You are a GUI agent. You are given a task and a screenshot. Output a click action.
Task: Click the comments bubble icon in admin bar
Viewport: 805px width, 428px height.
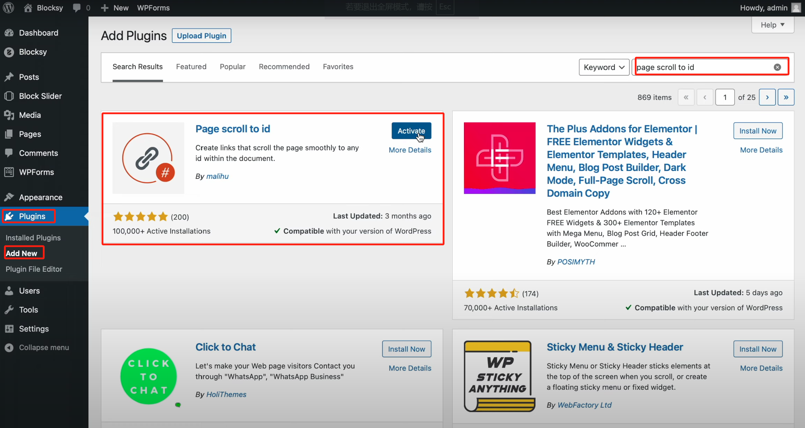point(77,8)
